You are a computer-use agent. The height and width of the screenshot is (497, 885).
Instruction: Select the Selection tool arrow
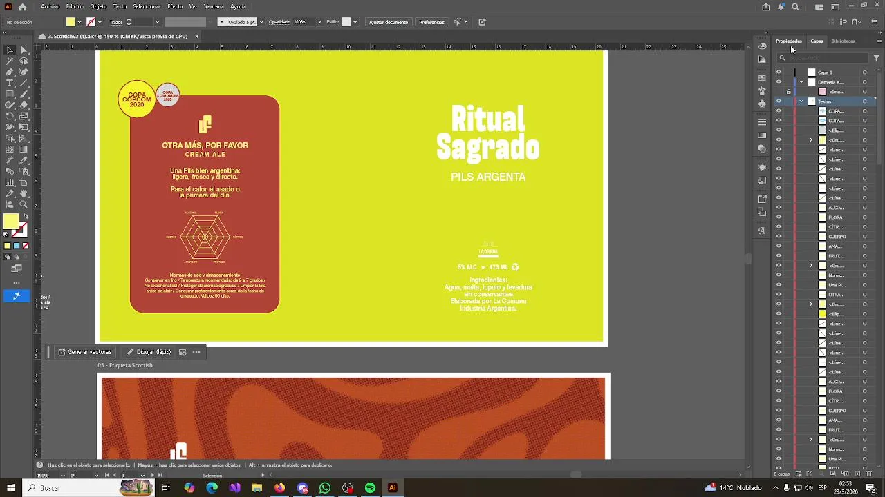coord(10,50)
